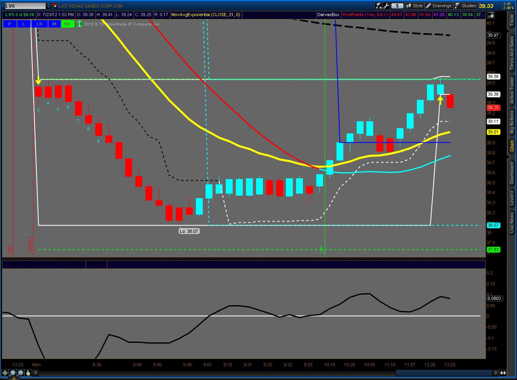This screenshot has height=380, width=517.
Task: Click the zoom out magnifier icon
Action: [x=21, y=373]
